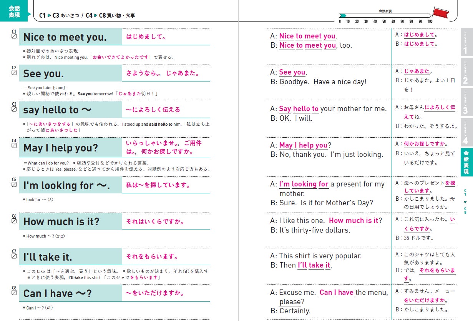Click the down triangle between C1 and C8 on right margin
473x321 pixels.
pos(465,202)
